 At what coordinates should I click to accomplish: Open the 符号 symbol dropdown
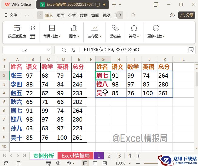point(134,31)
